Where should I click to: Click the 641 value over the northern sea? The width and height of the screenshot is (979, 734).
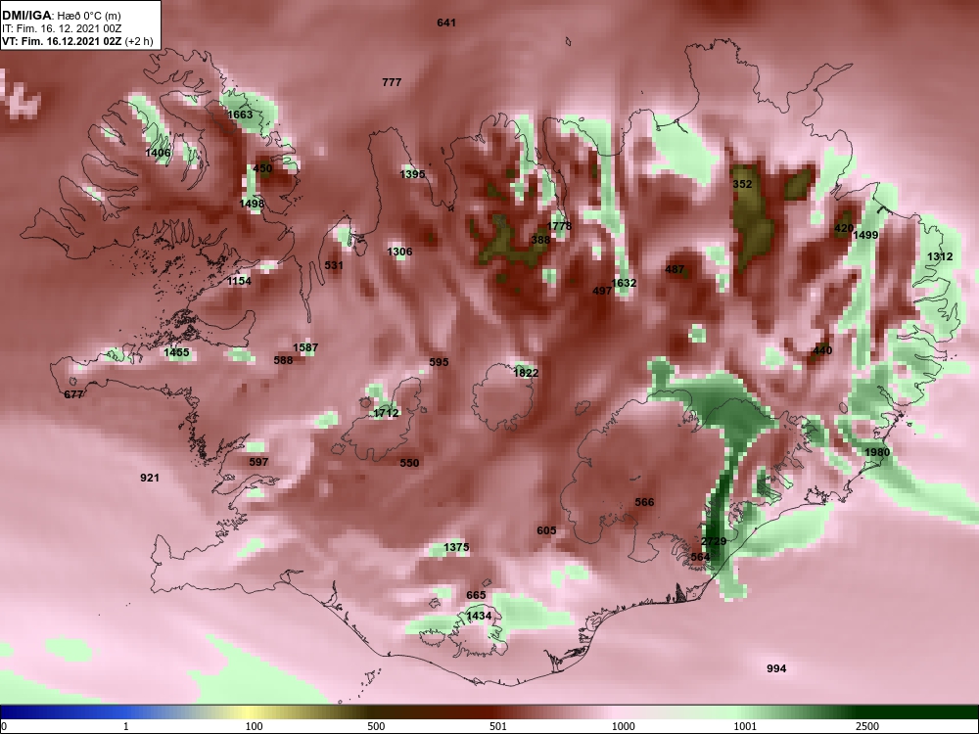click(x=446, y=23)
